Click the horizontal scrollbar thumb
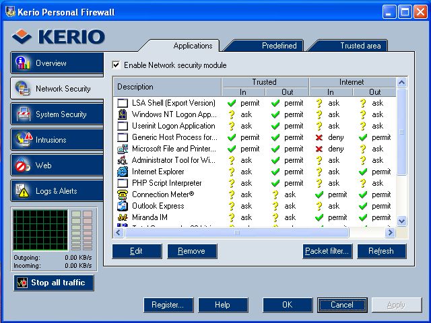The height and width of the screenshot is (323, 431). point(236,233)
